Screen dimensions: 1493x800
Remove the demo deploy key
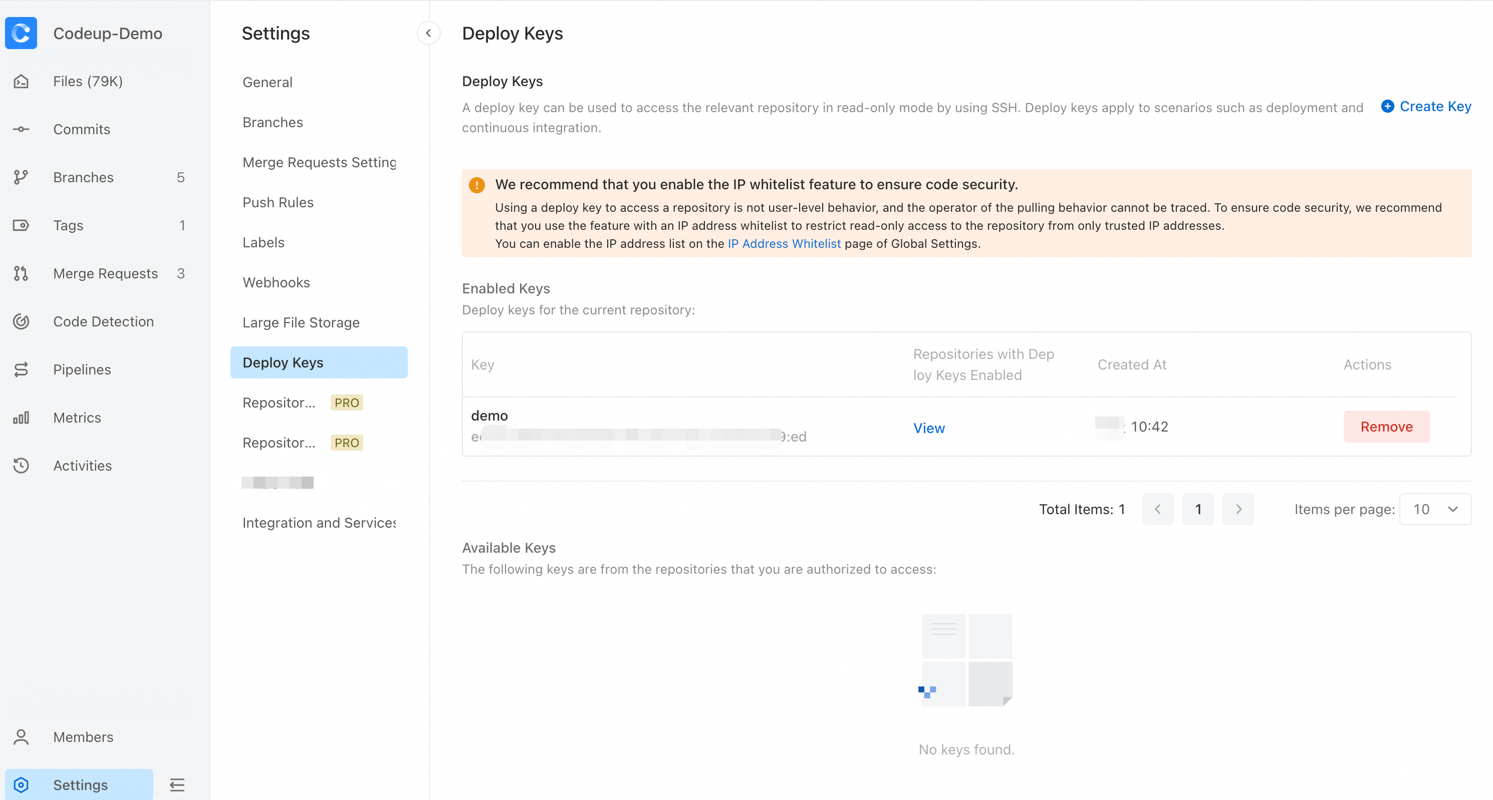(x=1386, y=427)
